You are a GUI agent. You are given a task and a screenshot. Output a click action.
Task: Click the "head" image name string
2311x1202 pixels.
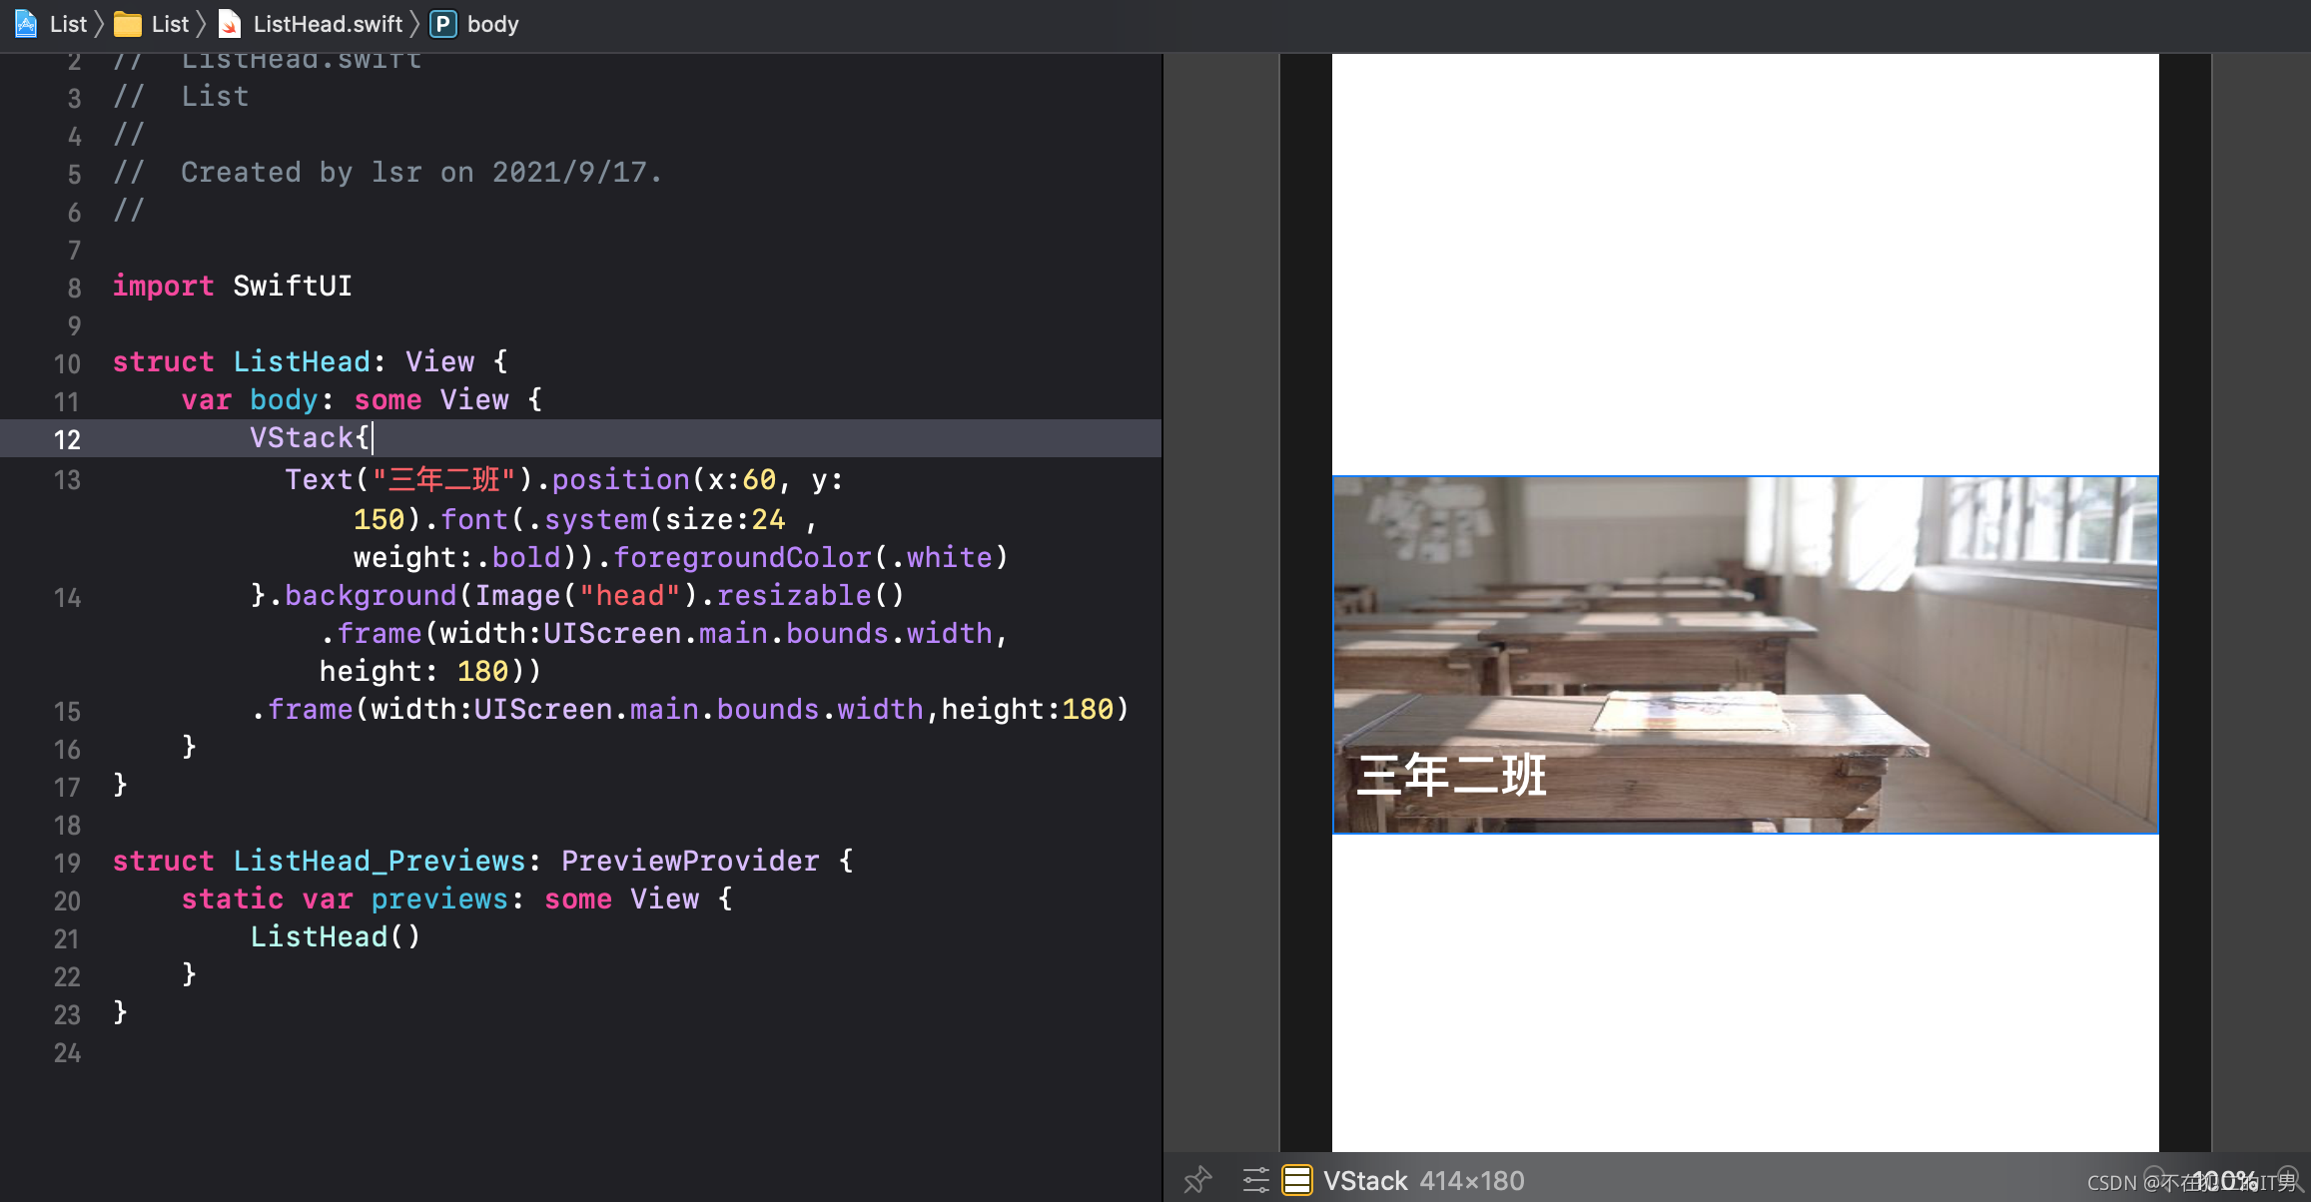[629, 595]
